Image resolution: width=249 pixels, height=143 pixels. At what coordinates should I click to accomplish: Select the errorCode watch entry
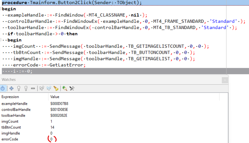click(x=10, y=139)
